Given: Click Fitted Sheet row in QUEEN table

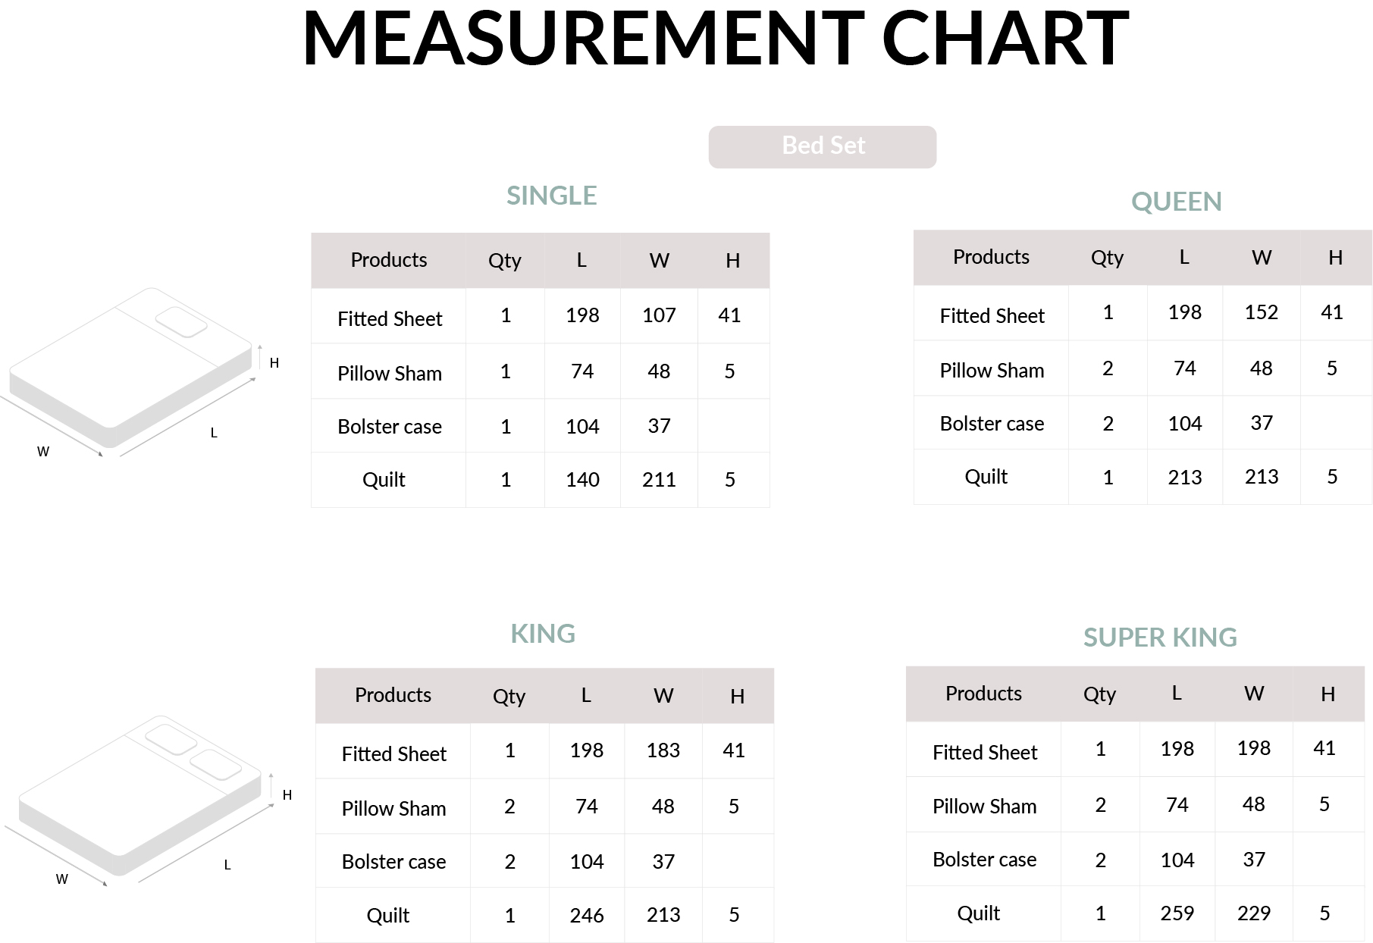Looking at the screenshot, I should [x=1143, y=313].
